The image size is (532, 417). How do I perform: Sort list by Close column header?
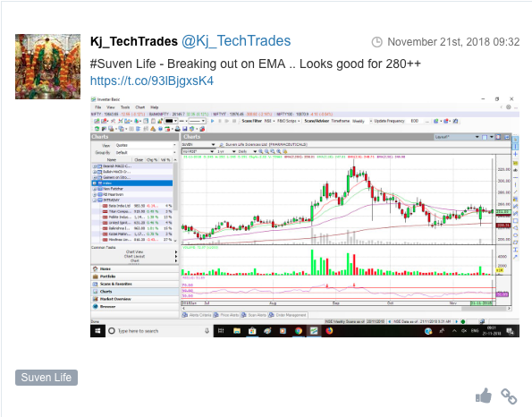pyautogui.click(x=139, y=159)
